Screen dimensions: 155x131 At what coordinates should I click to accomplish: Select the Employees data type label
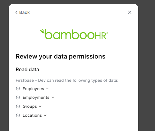[33, 89]
